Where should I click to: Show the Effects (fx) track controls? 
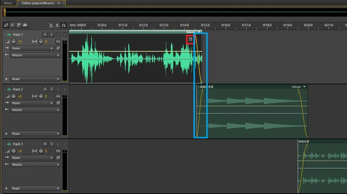(x=12, y=25)
